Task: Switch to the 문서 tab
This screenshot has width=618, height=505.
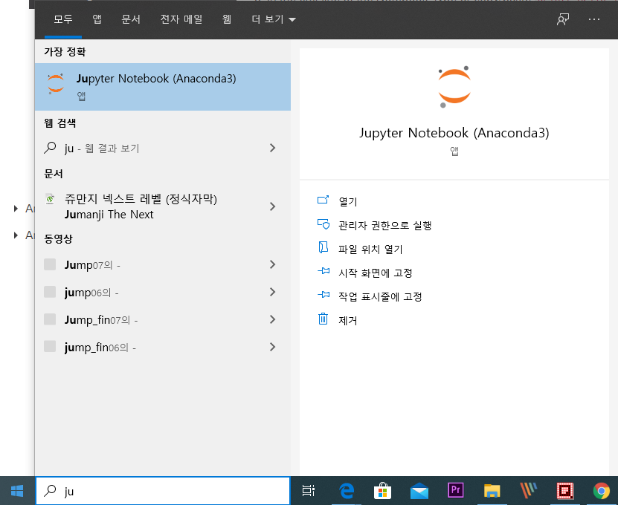Action: [131, 19]
